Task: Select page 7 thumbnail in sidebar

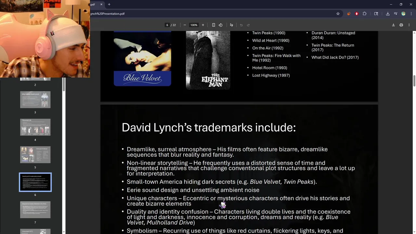Action: [x=35, y=210]
